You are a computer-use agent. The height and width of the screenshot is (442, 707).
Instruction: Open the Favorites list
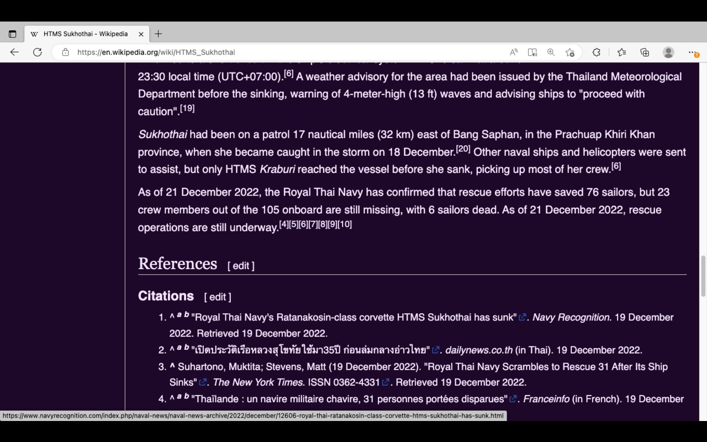[621, 52]
